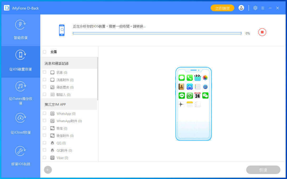
Task: Open settings via the gear icon
Action: coord(255,8)
